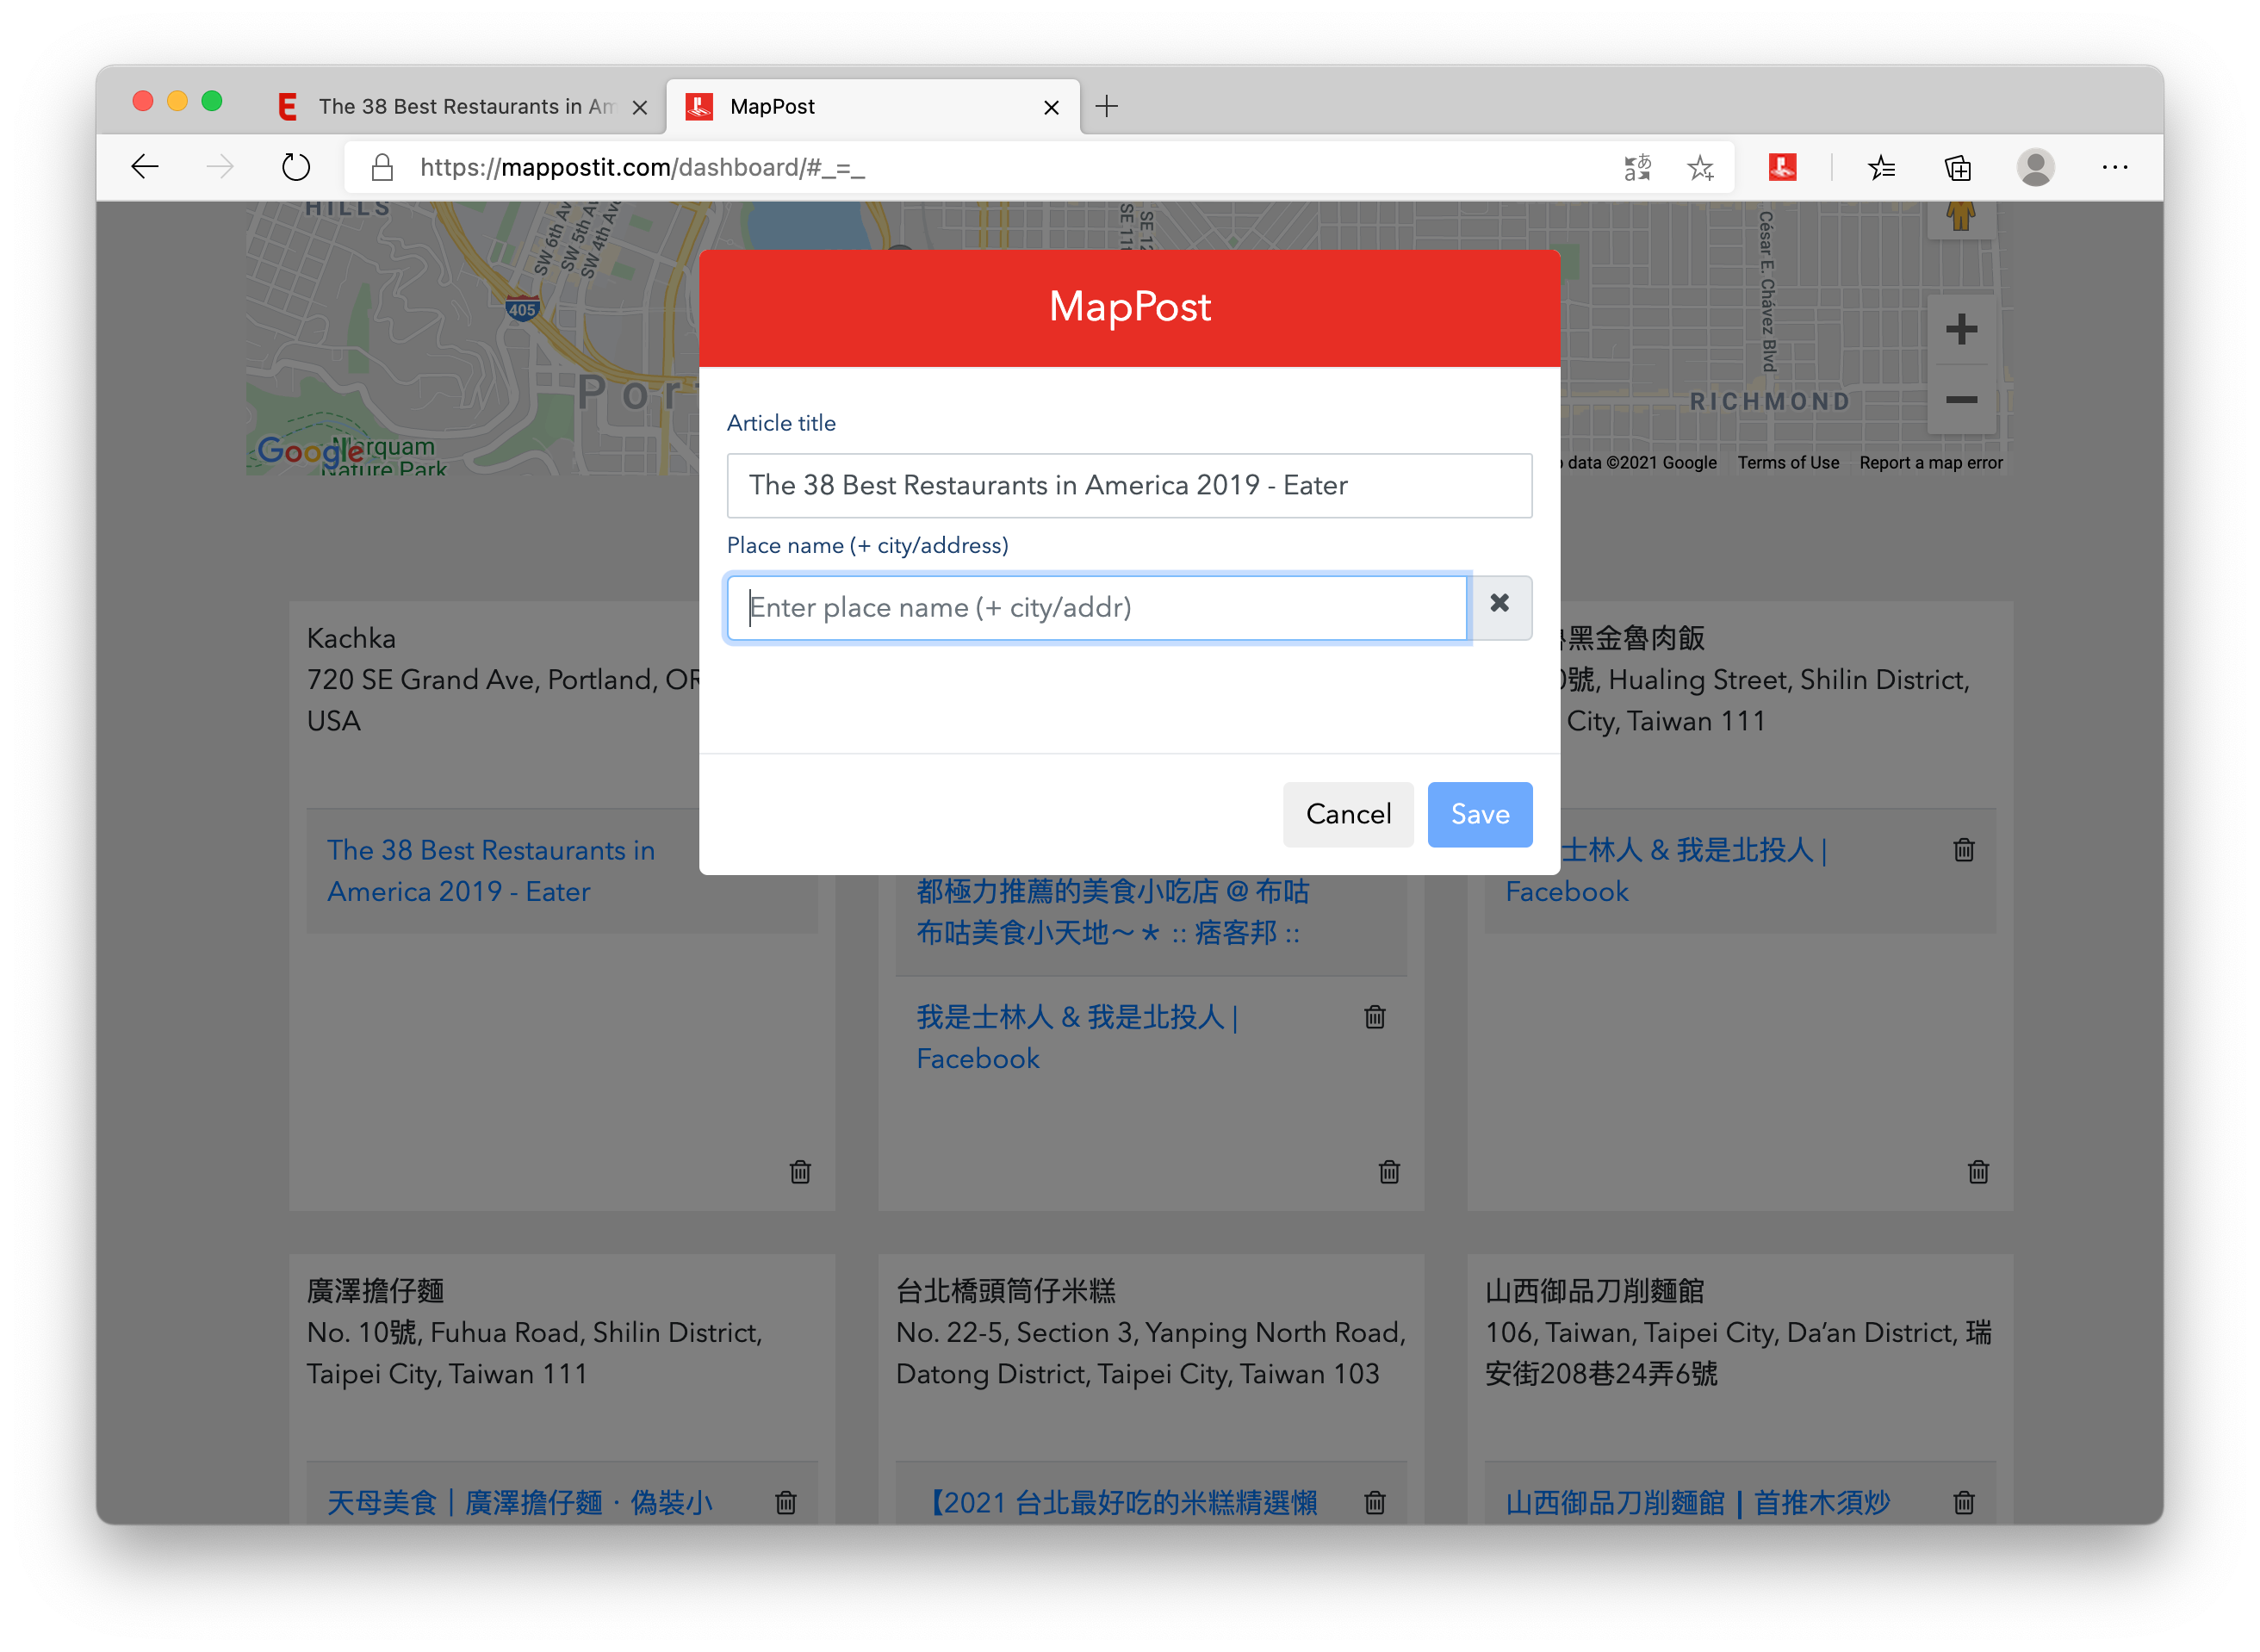Click the browser Forward arrow

pos(220,167)
